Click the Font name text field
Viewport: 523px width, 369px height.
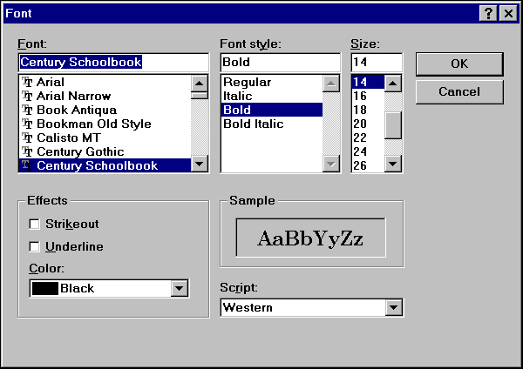tap(113, 63)
